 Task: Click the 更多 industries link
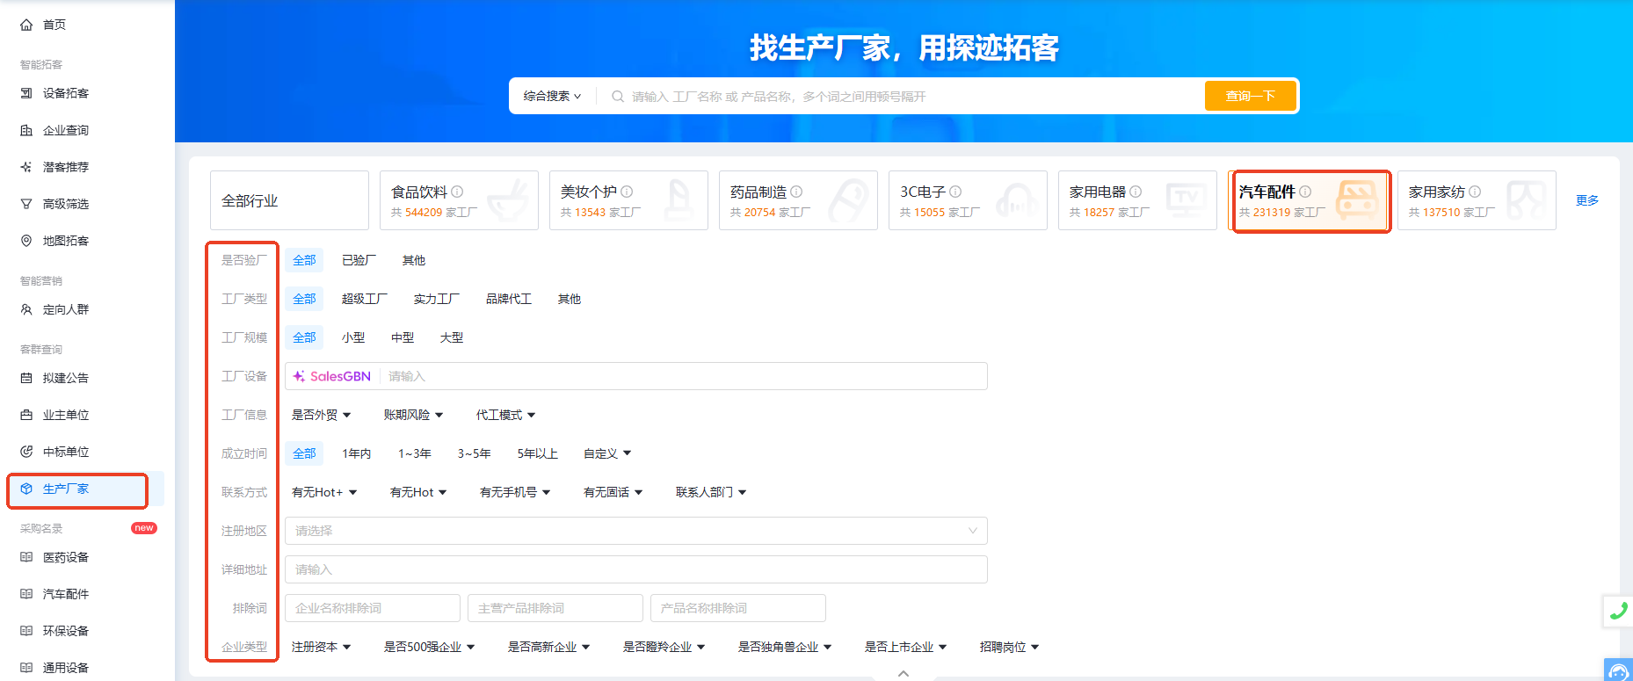1586,200
